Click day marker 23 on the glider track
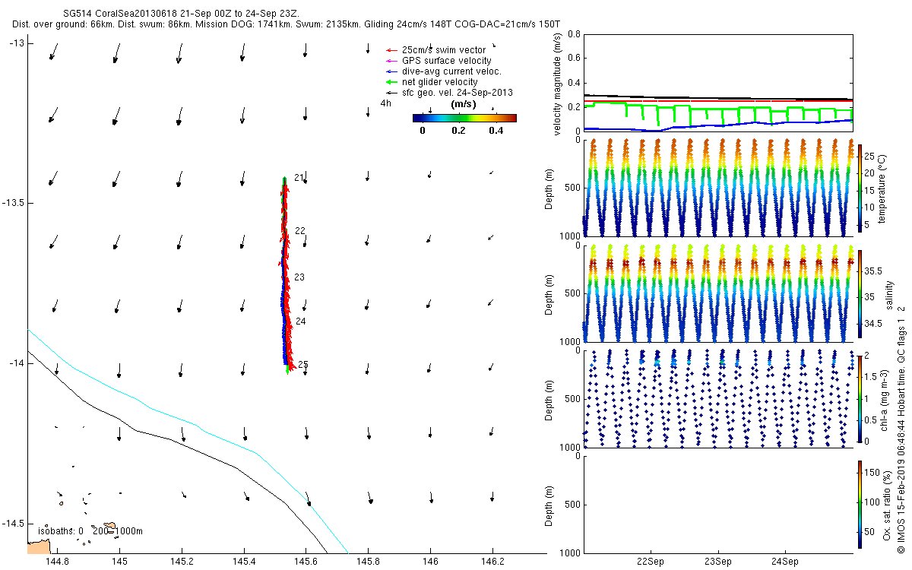The width and height of the screenshot is (912, 570). pos(299,278)
